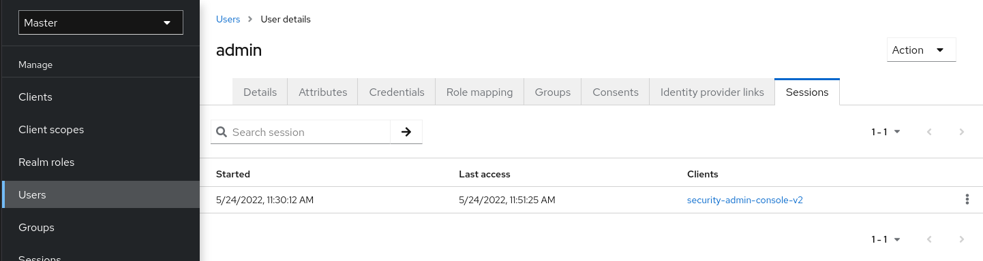
Task: Open the Master realm dropdown
Action: tap(100, 22)
